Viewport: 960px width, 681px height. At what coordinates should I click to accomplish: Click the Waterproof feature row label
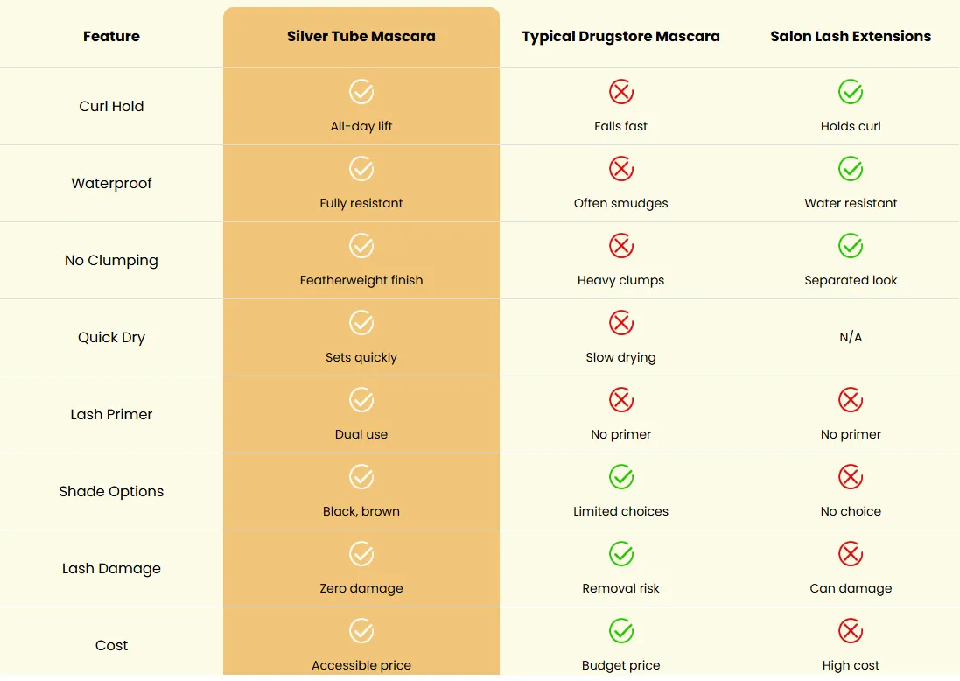(111, 183)
